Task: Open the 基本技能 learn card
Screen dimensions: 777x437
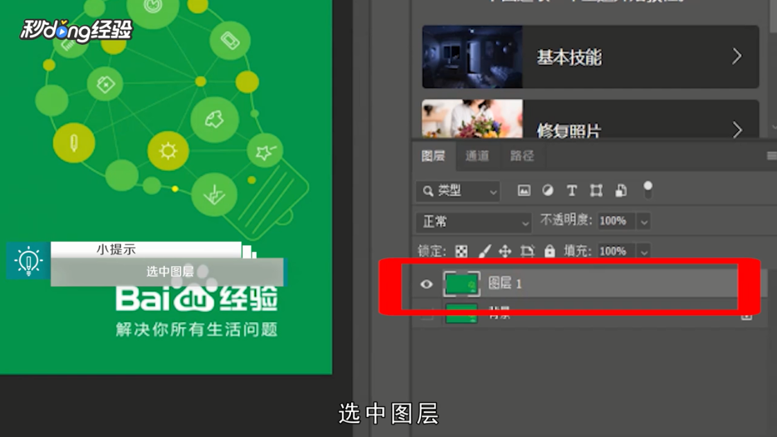Action: [591, 57]
